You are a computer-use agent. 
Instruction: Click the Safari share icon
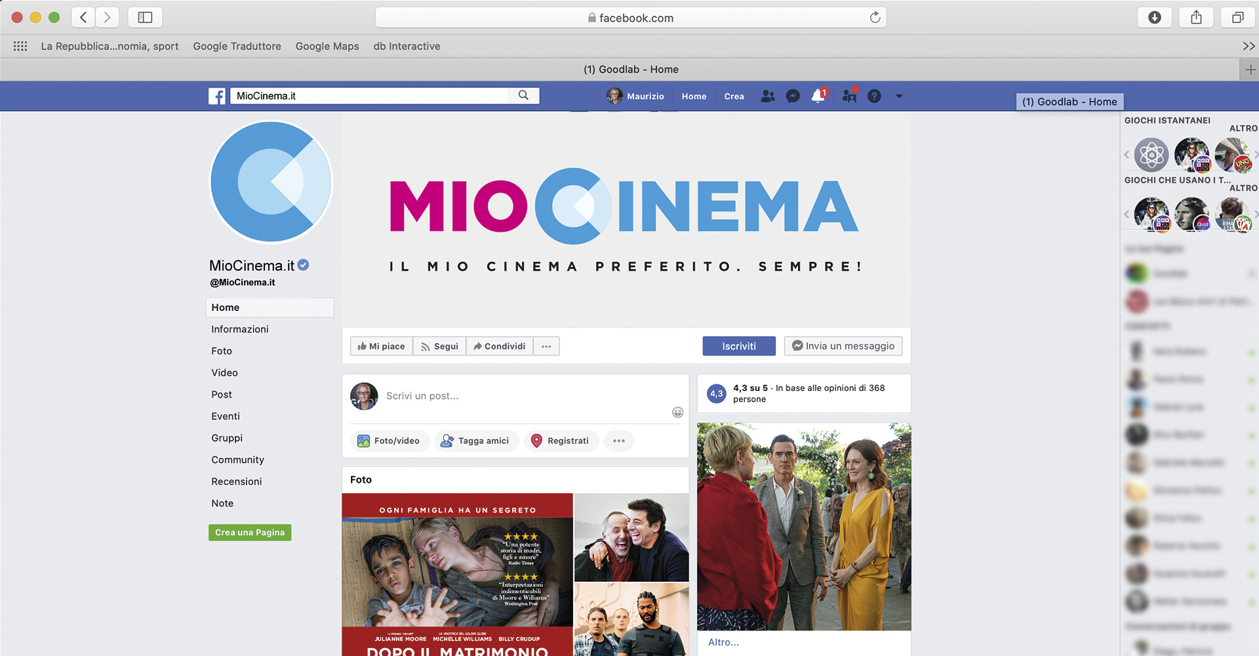(x=1197, y=18)
